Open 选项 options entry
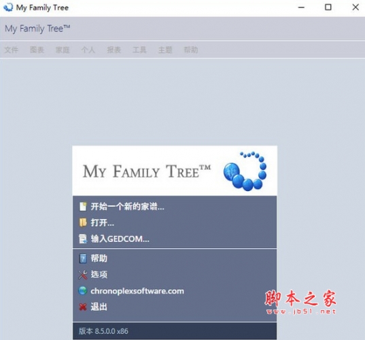 click(99, 275)
